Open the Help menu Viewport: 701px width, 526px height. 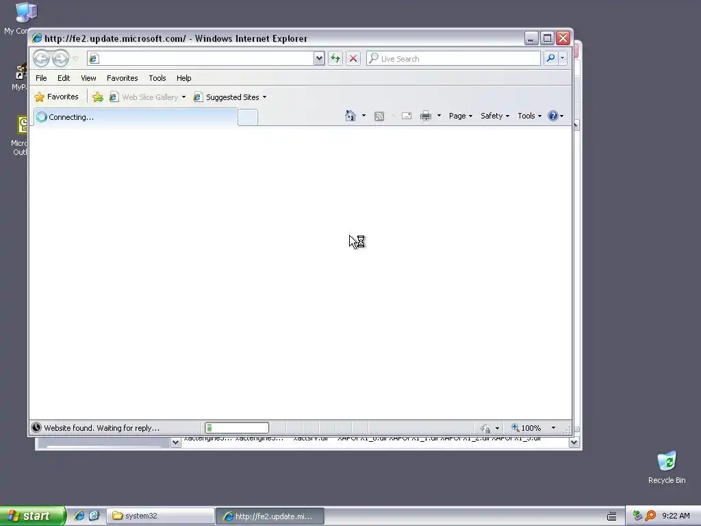tap(183, 78)
